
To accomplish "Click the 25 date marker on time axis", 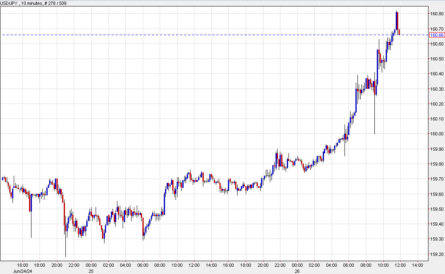I will [x=91, y=271].
